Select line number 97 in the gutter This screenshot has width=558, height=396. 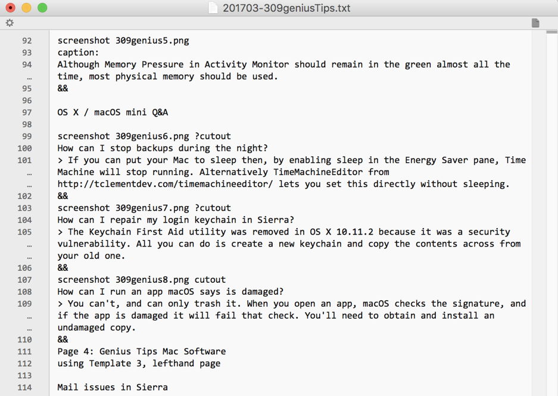point(27,113)
